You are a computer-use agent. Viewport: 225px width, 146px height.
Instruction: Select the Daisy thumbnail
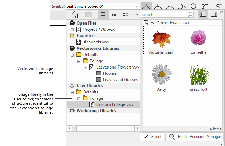coord(161,77)
